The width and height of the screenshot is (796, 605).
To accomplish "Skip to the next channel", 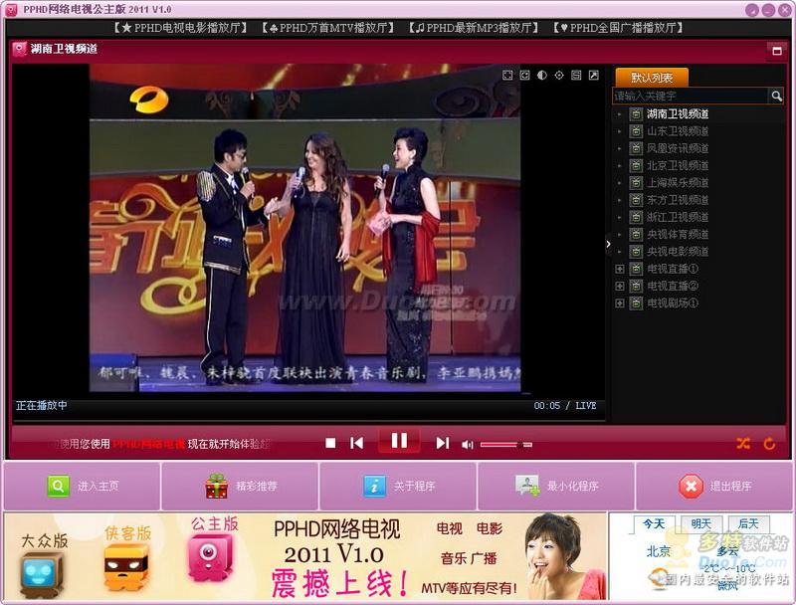I will click(x=442, y=443).
